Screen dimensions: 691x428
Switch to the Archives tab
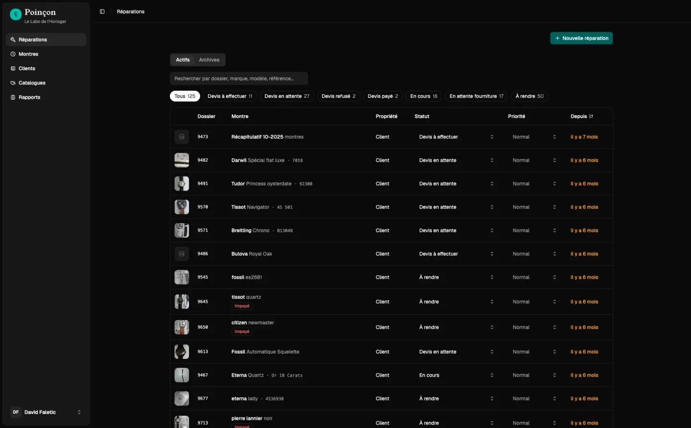tap(209, 60)
